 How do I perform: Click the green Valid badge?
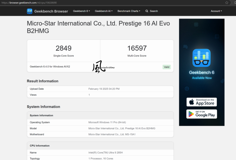(167, 67)
